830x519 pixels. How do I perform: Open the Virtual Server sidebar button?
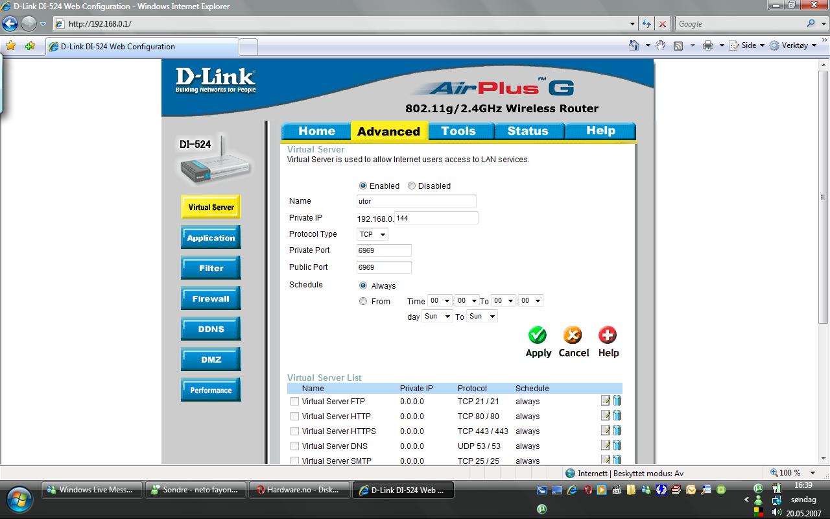click(x=211, y=207)
